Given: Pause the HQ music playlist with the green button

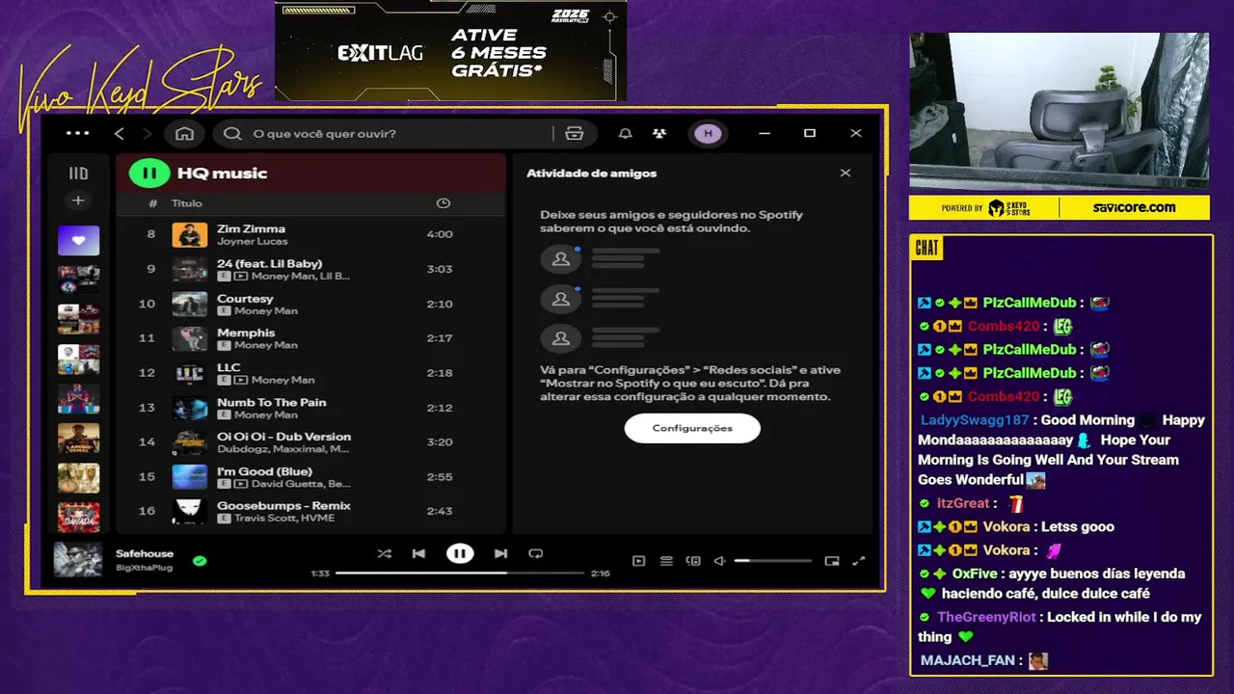Looking at the screenshot, I should pyautogui.click(x=149, y=173).
